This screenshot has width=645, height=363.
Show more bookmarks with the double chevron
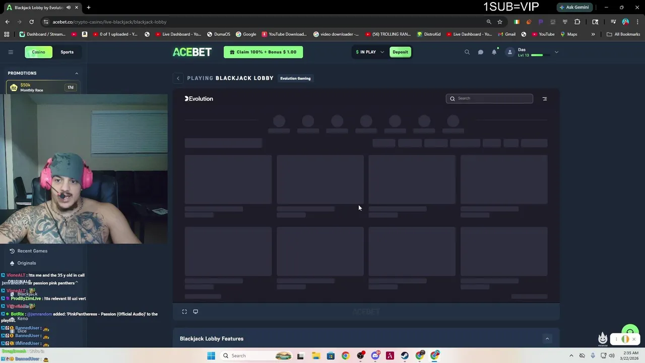pos(593,34)
